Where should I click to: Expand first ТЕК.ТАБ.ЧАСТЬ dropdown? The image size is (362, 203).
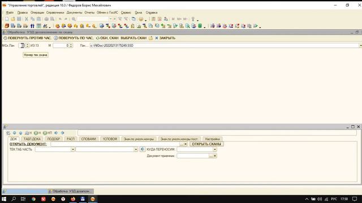point(73,149)
